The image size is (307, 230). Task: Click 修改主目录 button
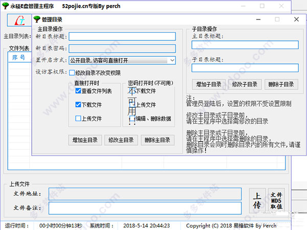[121, 140]
